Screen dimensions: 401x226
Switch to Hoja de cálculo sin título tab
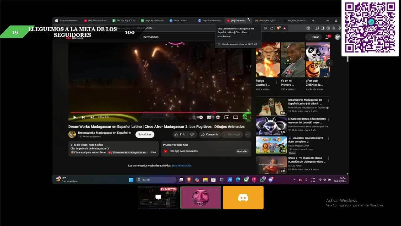pos(153,21)
